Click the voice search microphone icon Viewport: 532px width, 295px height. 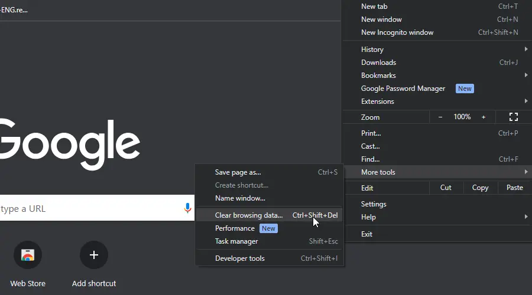(x=187, y=208)
